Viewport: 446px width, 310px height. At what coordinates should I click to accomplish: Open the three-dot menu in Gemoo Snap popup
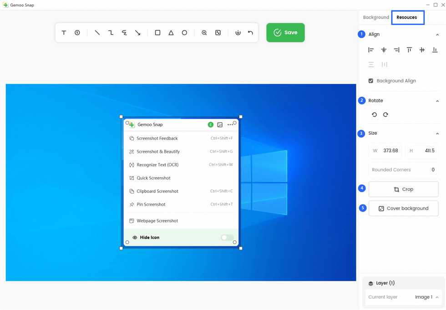230,125
